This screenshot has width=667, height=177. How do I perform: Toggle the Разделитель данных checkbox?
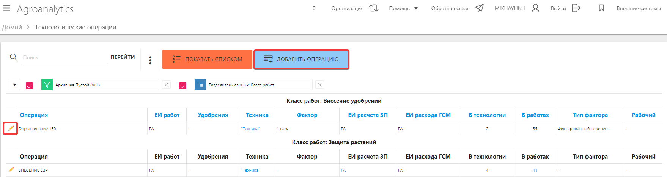point(182,86)
